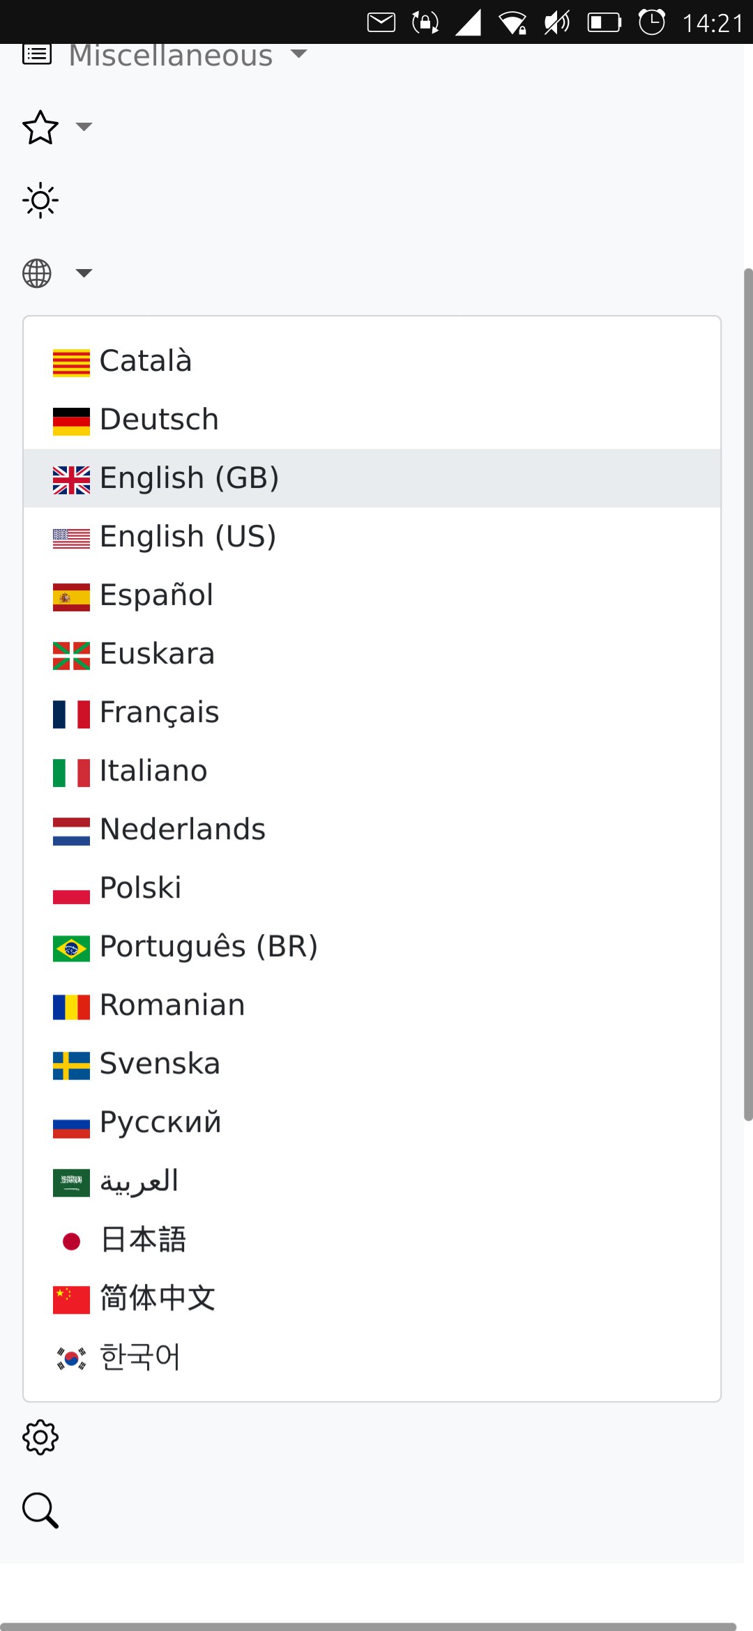Expand the star menu dropdown arrow

click(x=84, y=127)
